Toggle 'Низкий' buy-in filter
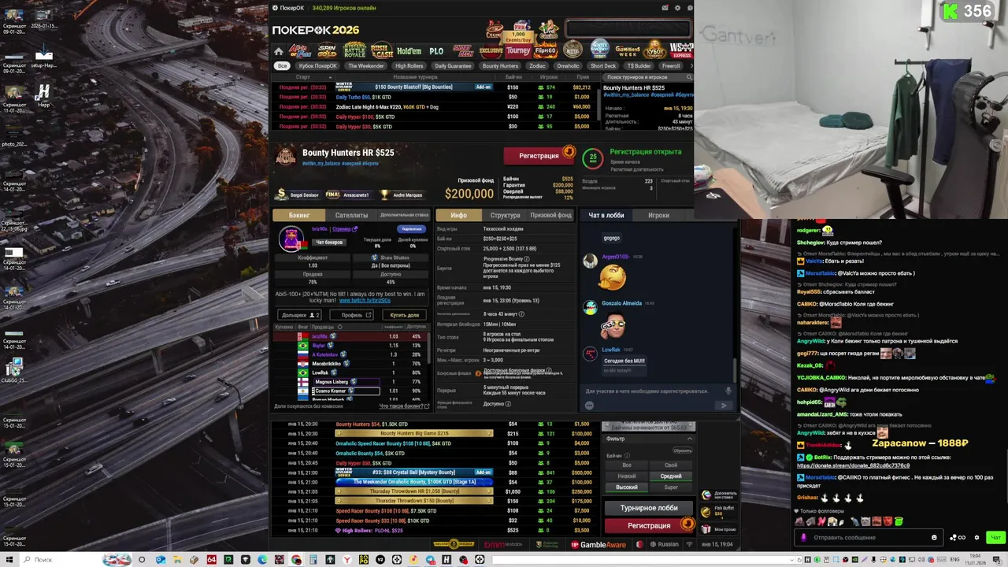The height and width of the screenshot is (567, 1008). pos(627,476)
